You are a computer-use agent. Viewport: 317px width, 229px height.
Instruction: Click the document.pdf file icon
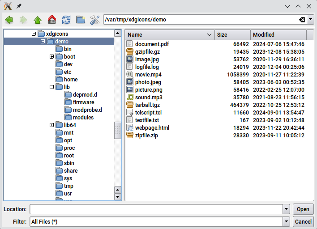pos(129,44)
